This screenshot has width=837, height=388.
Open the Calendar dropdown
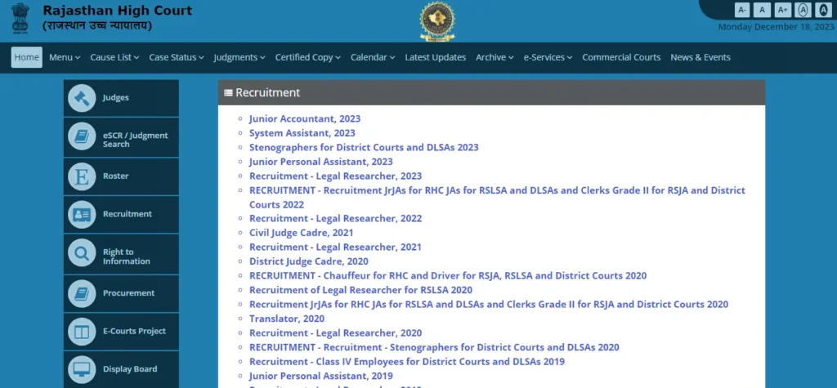373,57
